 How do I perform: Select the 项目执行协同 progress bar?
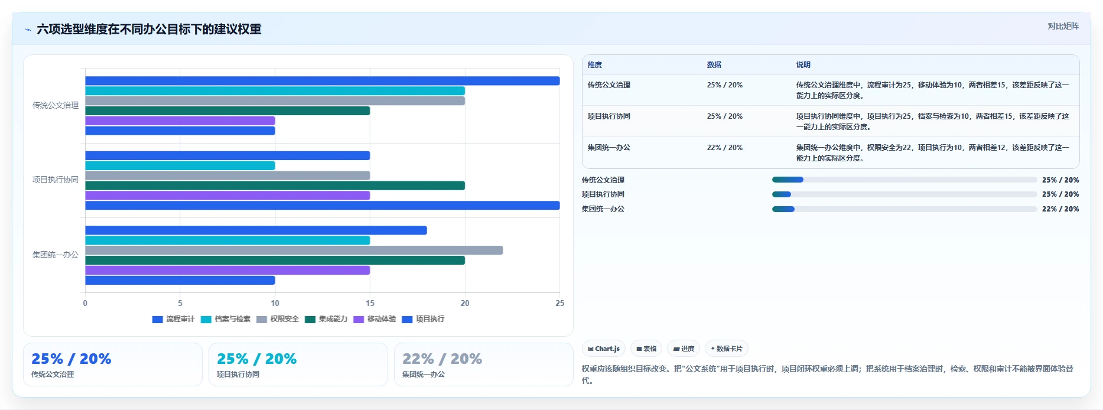point(904,194)
